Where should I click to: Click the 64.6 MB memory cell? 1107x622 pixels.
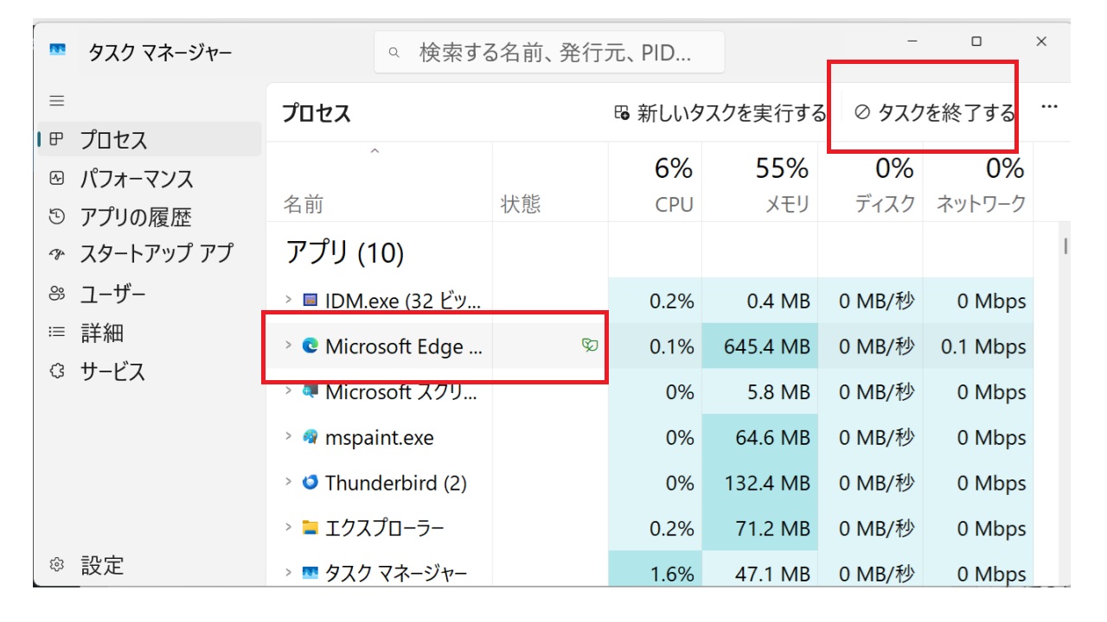click(x=760, y=437)
